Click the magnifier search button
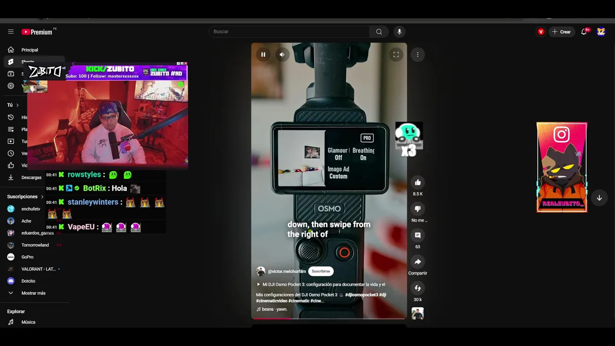This screenshot has width=615, height=346. tap(379, 32)
